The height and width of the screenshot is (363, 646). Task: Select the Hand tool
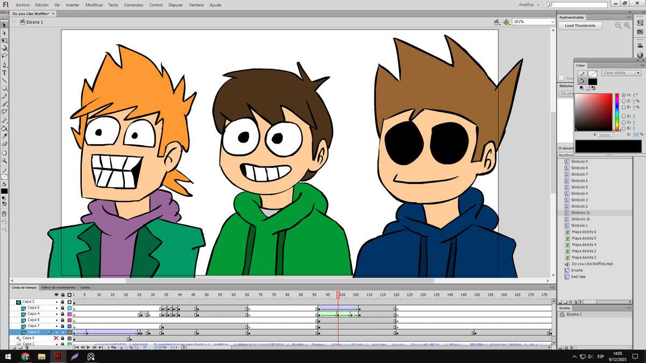coord(5,153)
